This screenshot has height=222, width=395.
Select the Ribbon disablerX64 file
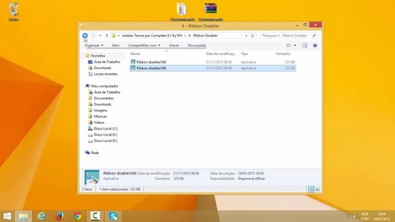click(x=213, y=62)
